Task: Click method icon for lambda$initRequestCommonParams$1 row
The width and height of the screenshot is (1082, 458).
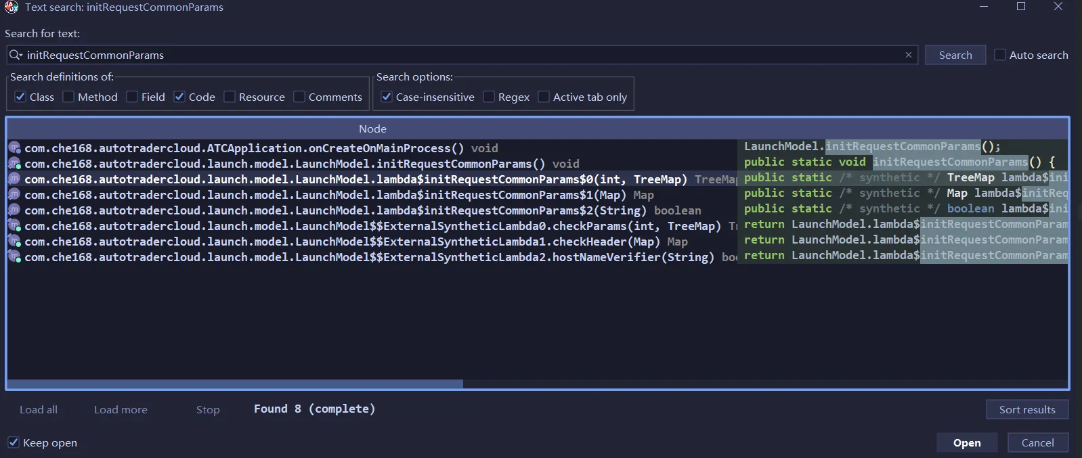Action: (15, 195)
